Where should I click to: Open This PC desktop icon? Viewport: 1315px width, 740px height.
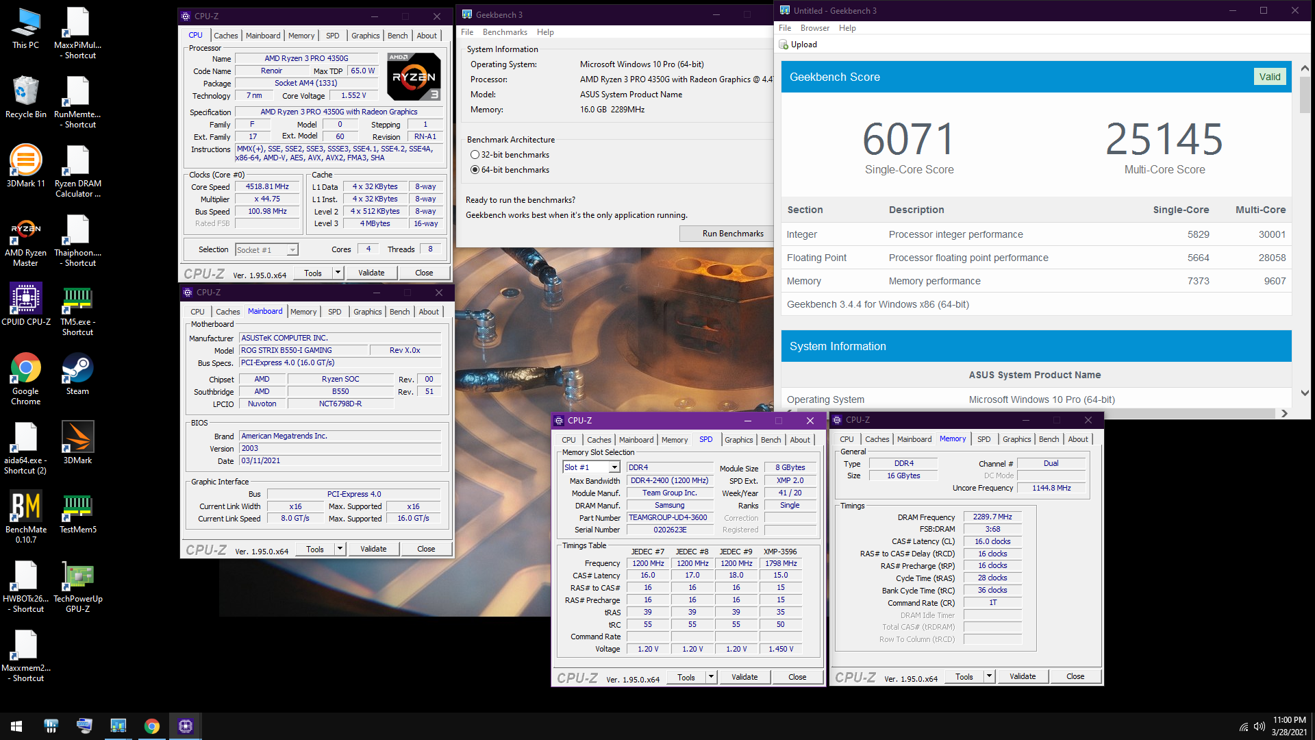coord(26,28)
